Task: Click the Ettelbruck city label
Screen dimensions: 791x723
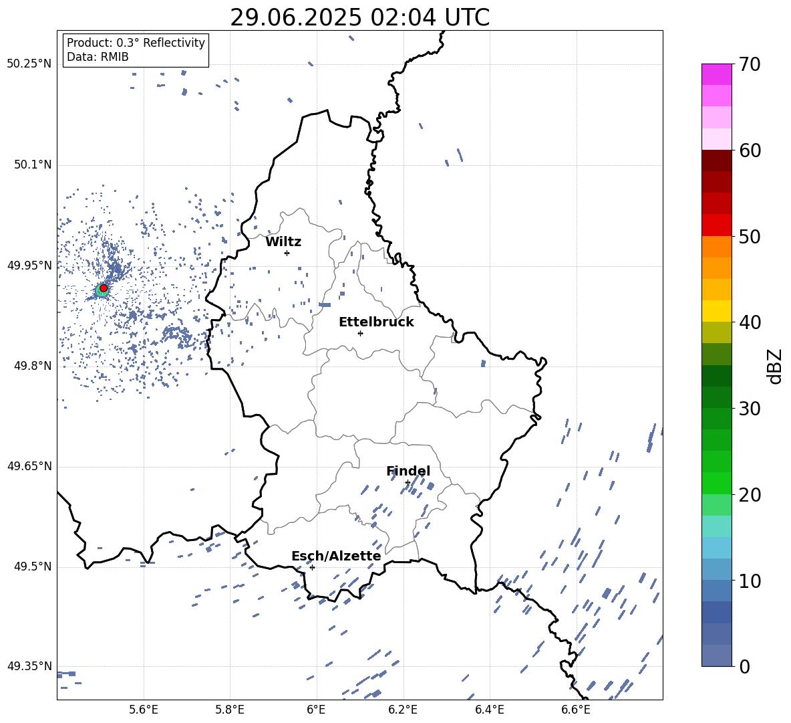Action: 376,322
